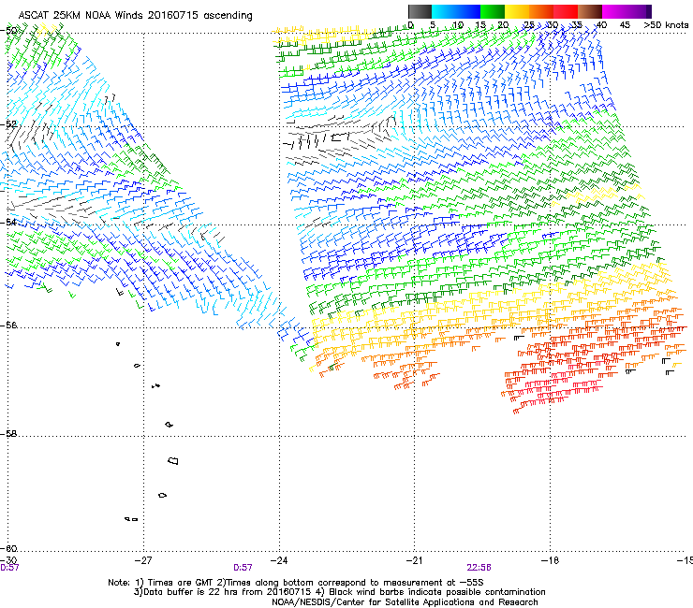Click the largest island outline near -58.5 latitude

coord(173,460)
